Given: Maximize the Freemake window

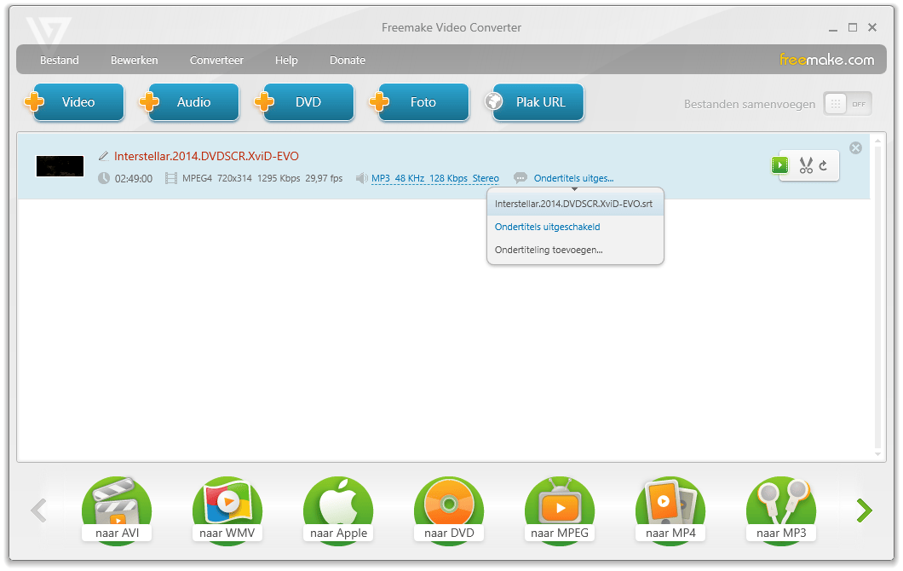Looking at the screenshot, I should tap(853, 27).
